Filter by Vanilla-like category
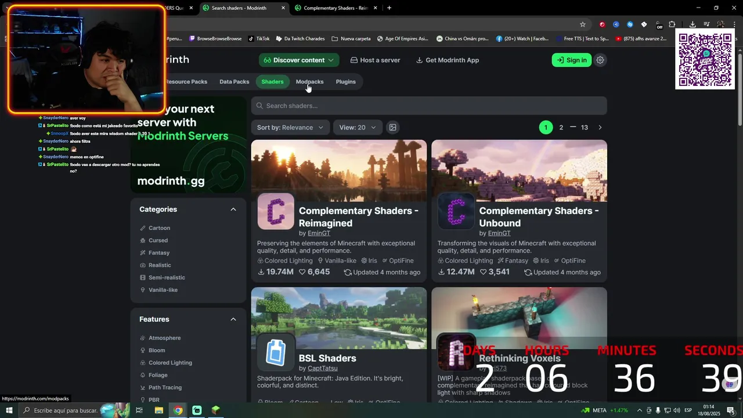Image resolution: width=743 pixels, height=418 pixels. click(x=158, y=290)
